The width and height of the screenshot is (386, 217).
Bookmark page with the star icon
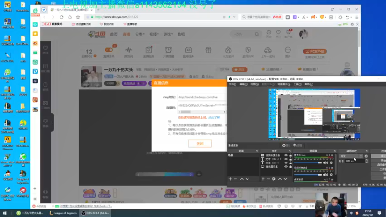pyautogui.click(x=78, y=17)
